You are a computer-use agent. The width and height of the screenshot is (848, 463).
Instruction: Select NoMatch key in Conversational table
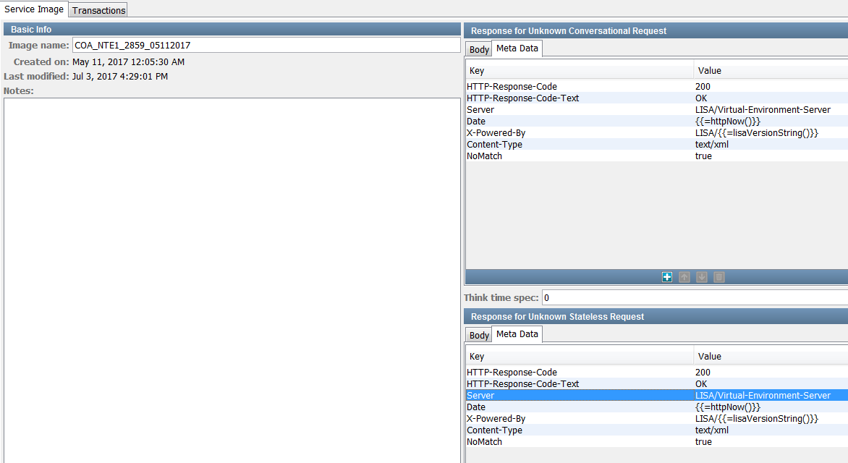(x=484, y=156)
